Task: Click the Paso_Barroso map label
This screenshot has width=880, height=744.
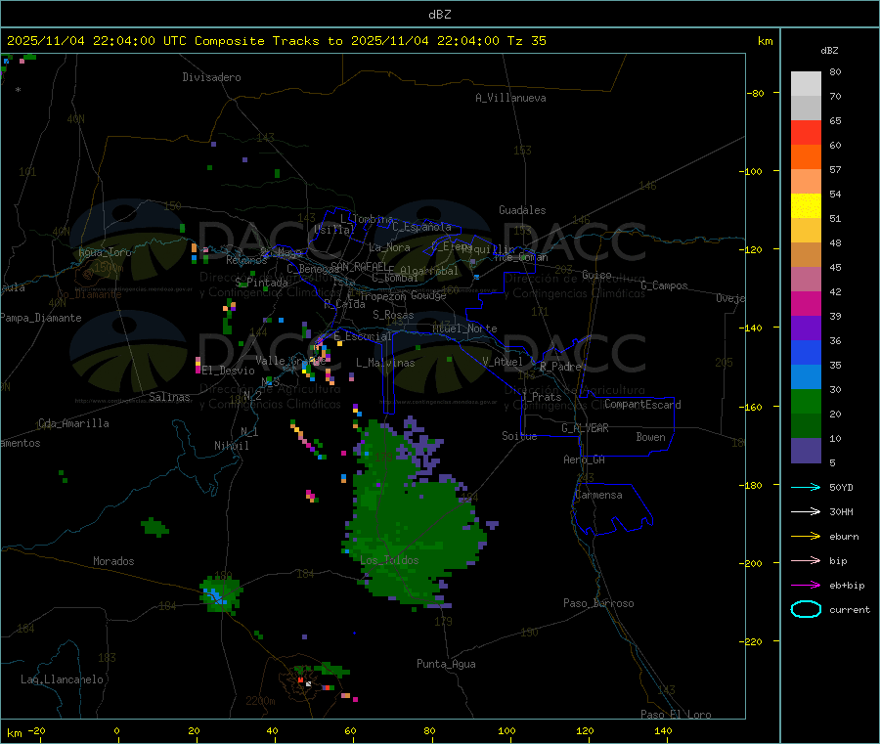Action: coord(598,603)
